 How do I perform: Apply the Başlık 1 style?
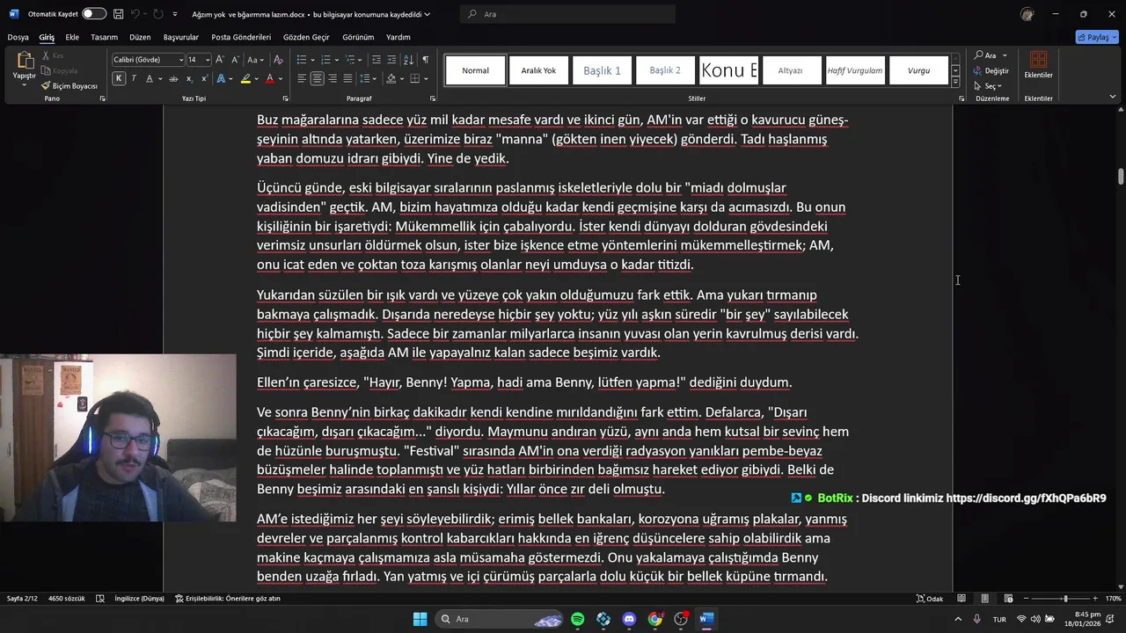pyautogui.click(x=603, y=70)
